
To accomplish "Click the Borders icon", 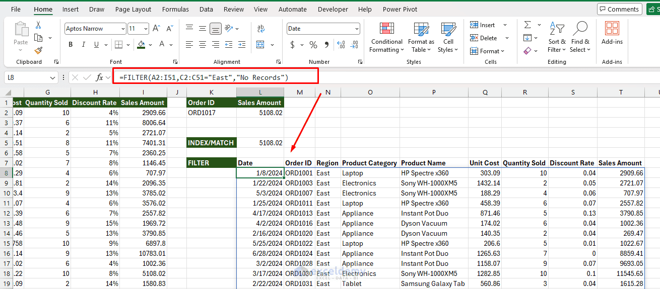I will click(x=118, y=45).
